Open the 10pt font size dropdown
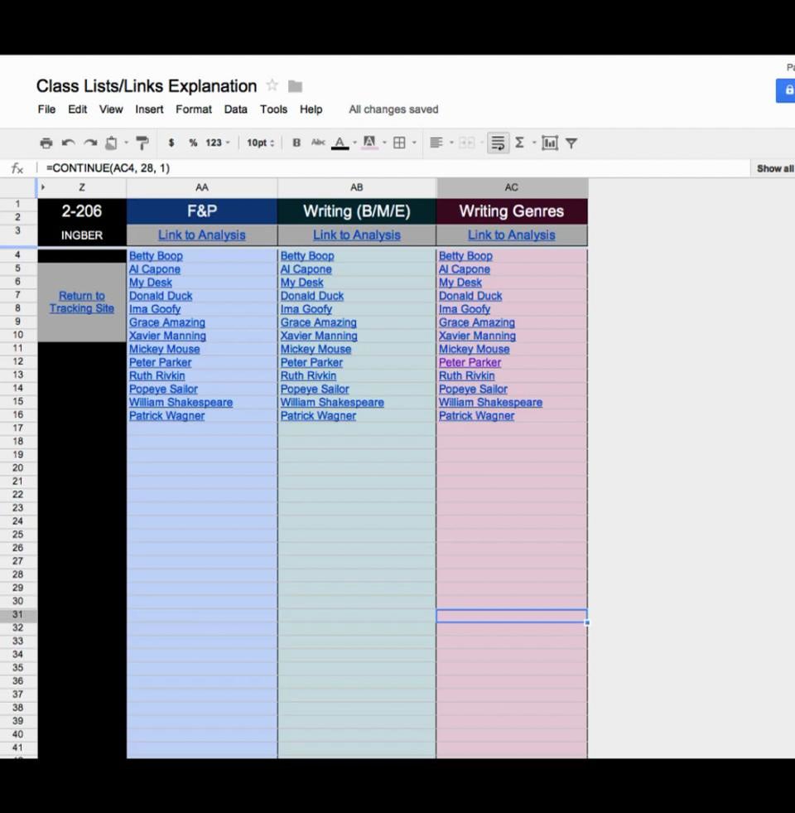This screenshot has height=813, width=795. tap(260, 143)
